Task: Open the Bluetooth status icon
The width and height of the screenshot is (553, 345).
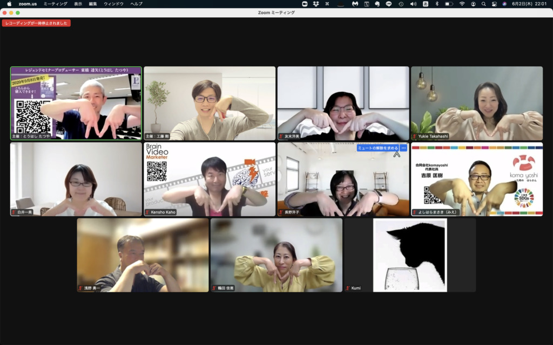Action: [x=437, y=4]
